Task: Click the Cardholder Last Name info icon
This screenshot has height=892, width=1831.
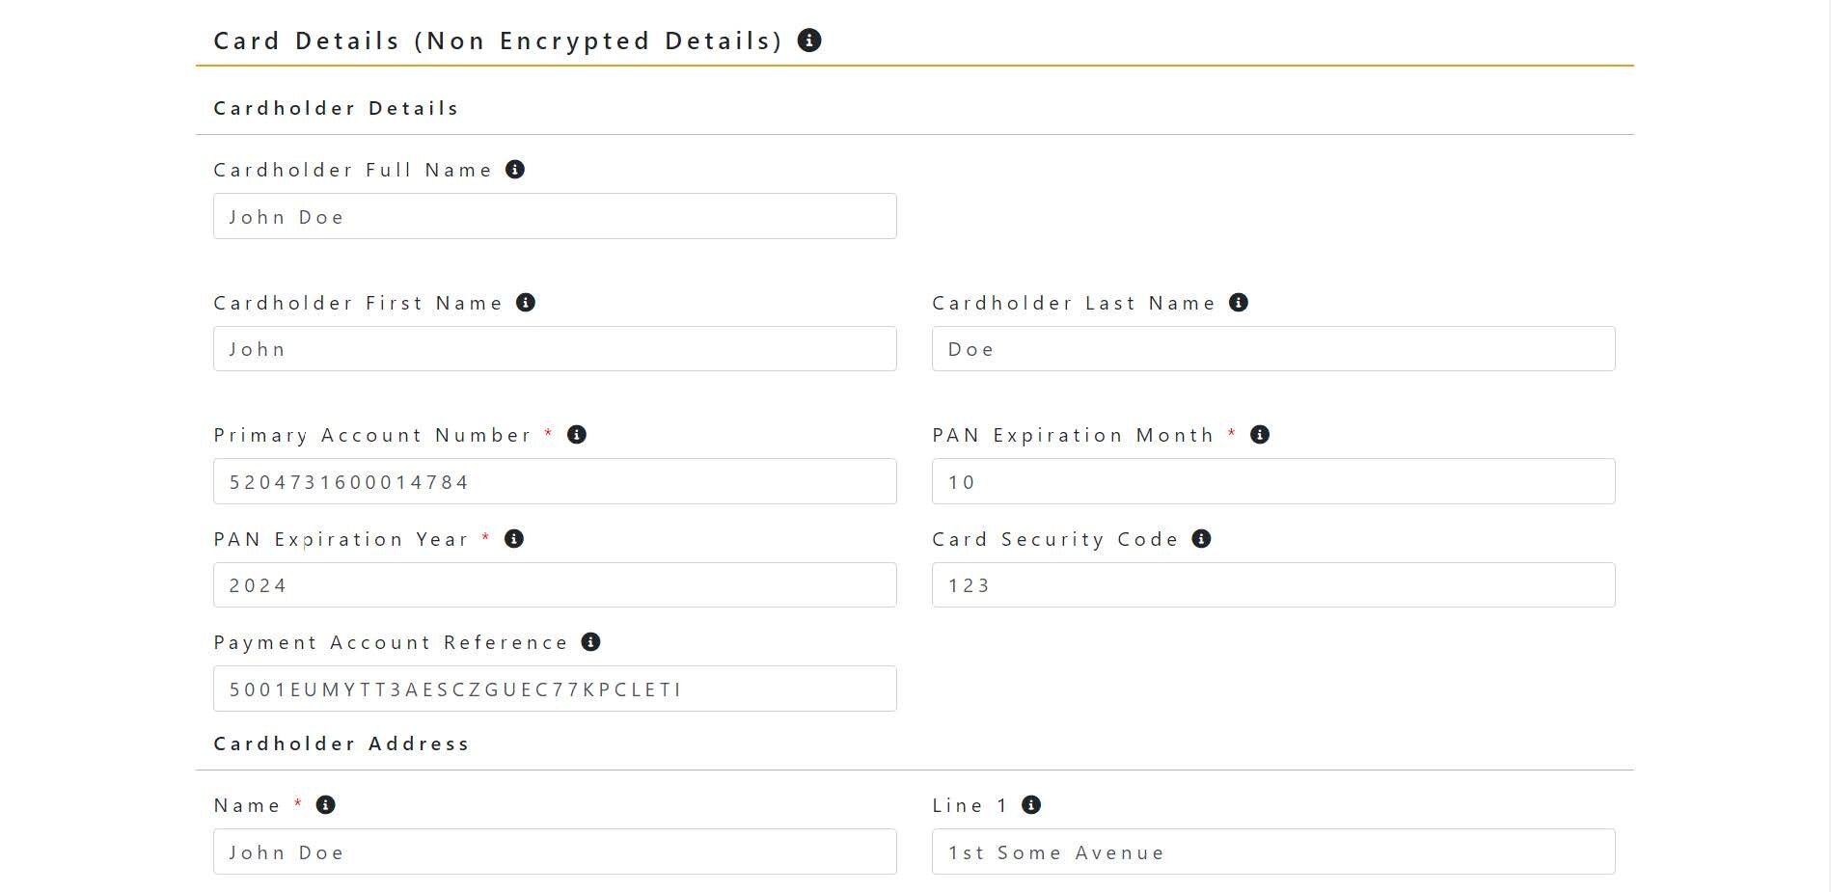Action: tap(1238, 302)
